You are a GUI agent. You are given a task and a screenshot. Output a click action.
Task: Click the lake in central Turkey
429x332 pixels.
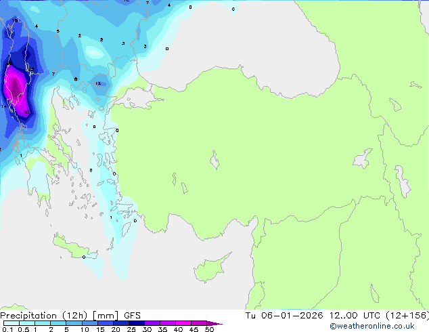click(x=214, y=160)
